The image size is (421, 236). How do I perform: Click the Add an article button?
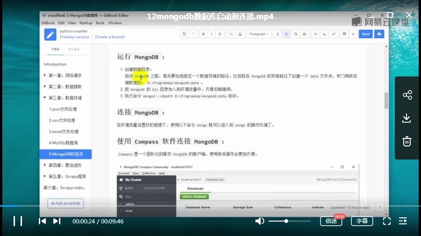(x=65, y=203)
